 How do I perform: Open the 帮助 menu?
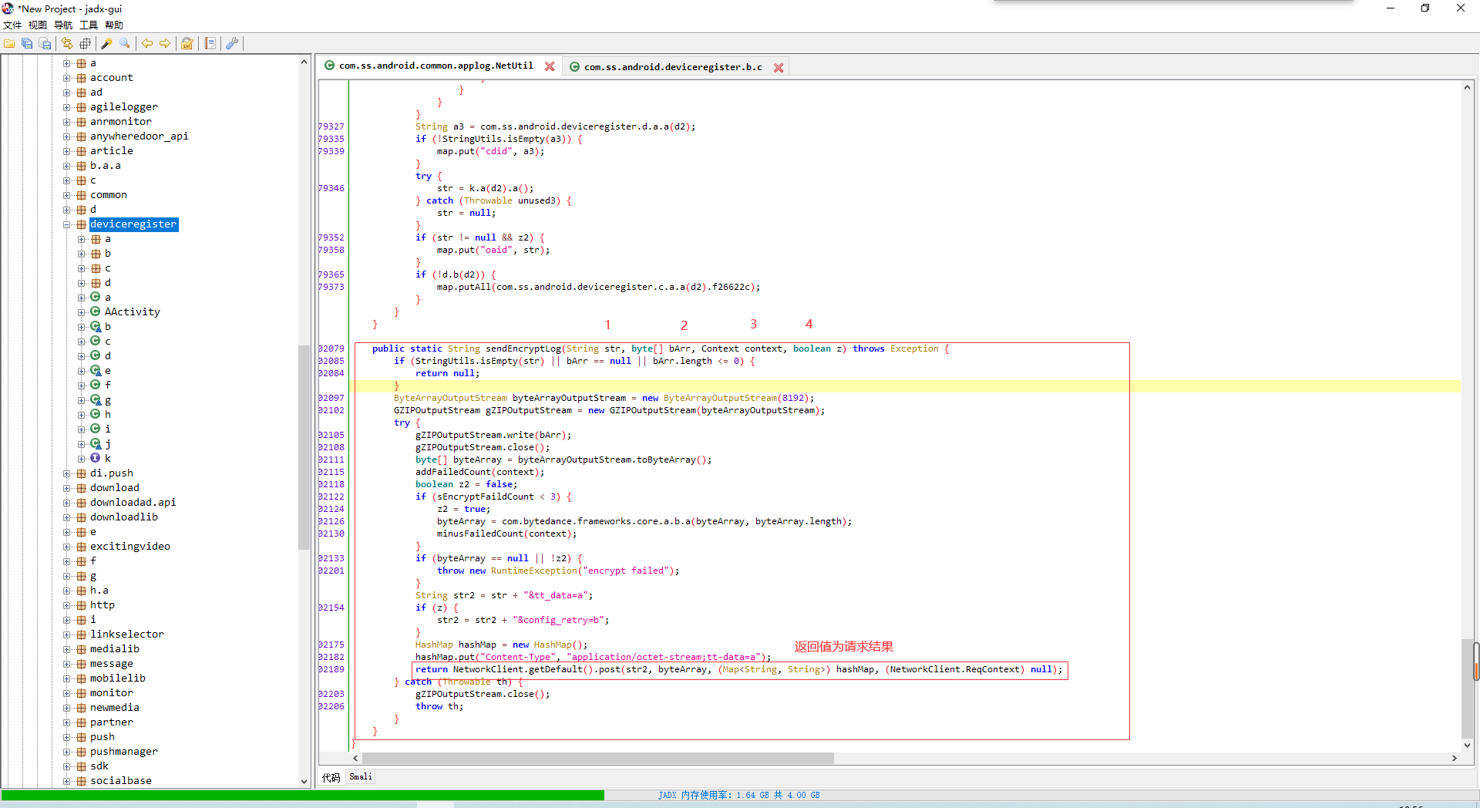(114, 25)
